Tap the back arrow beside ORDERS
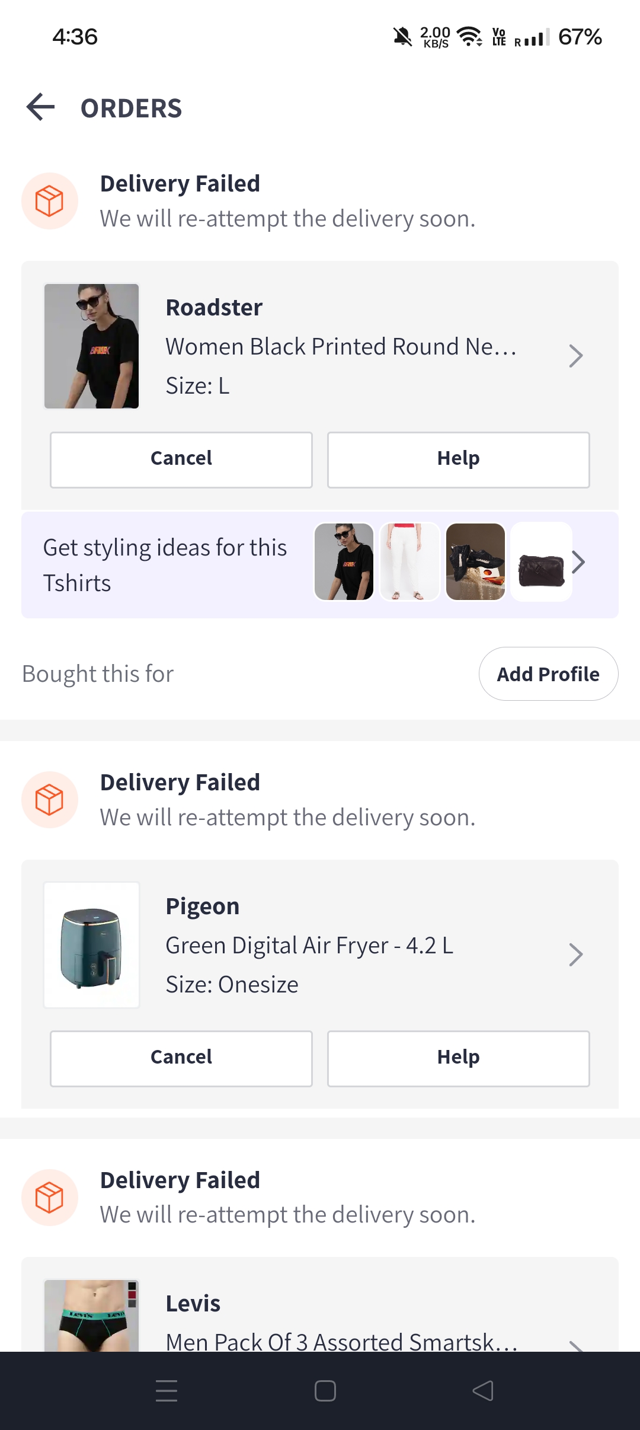This screenshot has width=640, height=1430. 41,107
